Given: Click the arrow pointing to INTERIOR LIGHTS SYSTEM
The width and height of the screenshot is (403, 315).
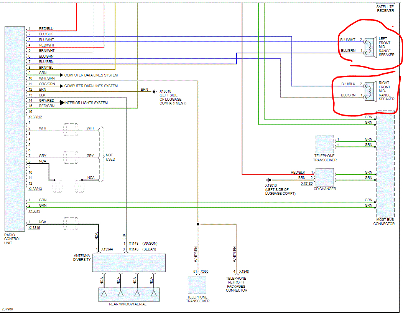Looking at the screenshot, I should point(62,103).
